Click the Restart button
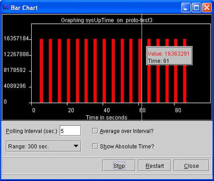214x181 pixels. (154, 166)
